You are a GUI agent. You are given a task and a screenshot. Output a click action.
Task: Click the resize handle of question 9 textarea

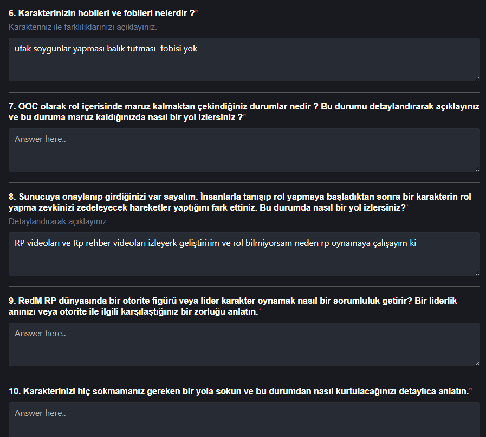pos(477,363)
